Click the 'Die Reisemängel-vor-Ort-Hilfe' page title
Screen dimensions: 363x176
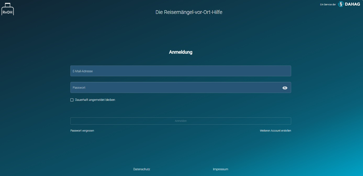pos(189,12)
